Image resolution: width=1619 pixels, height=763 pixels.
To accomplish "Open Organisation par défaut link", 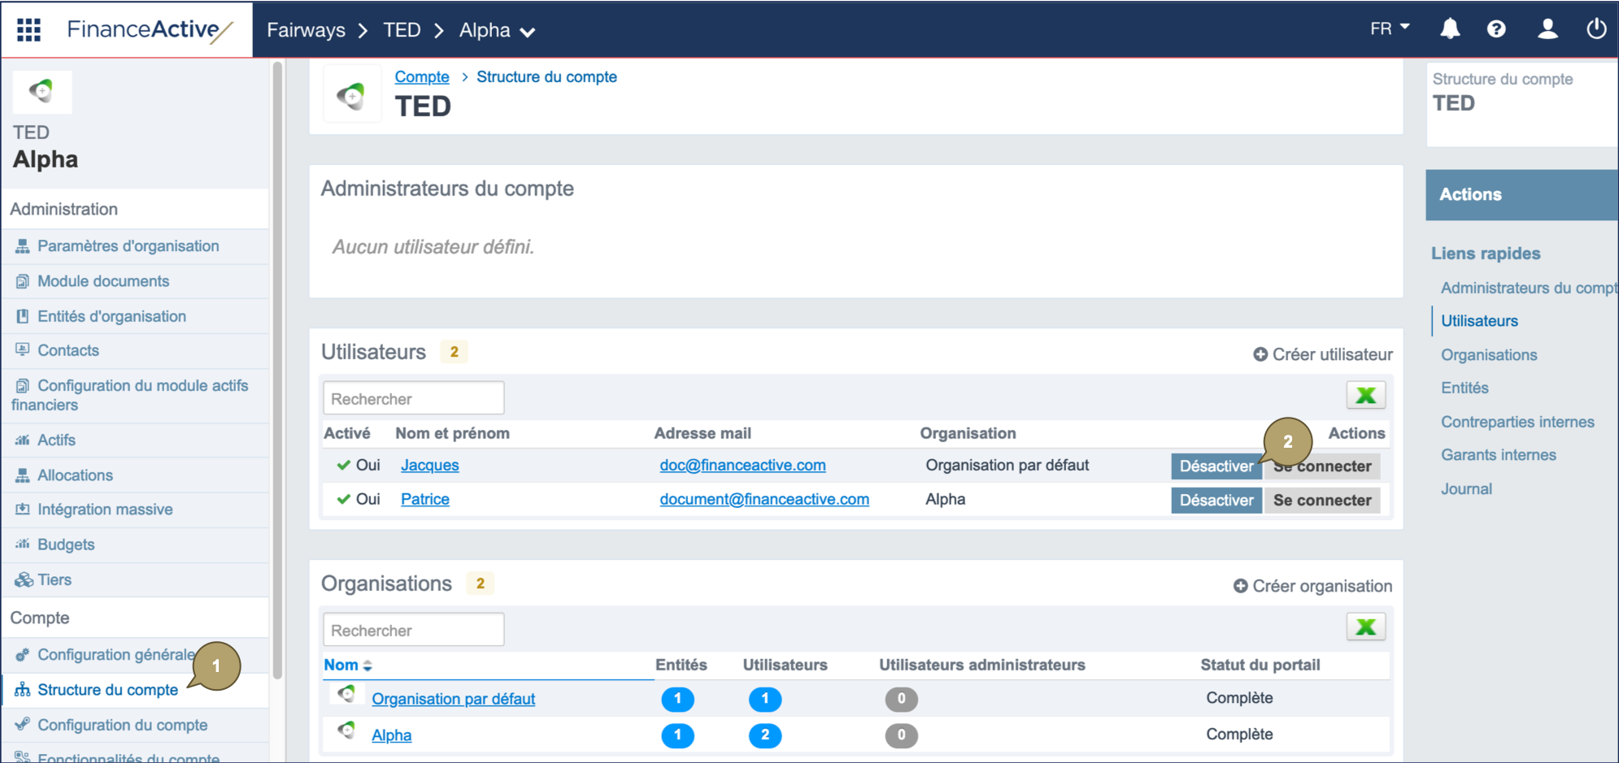I will pos(453,698).
